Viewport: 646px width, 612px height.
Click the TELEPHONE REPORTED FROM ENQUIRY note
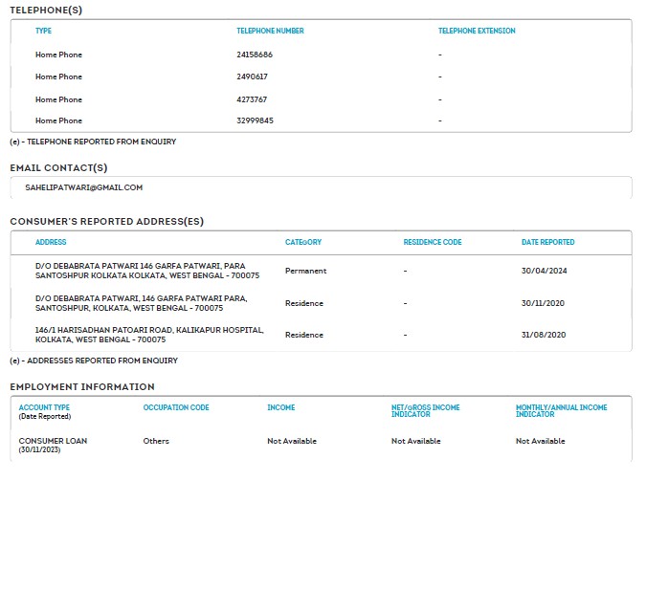(93, 142)
